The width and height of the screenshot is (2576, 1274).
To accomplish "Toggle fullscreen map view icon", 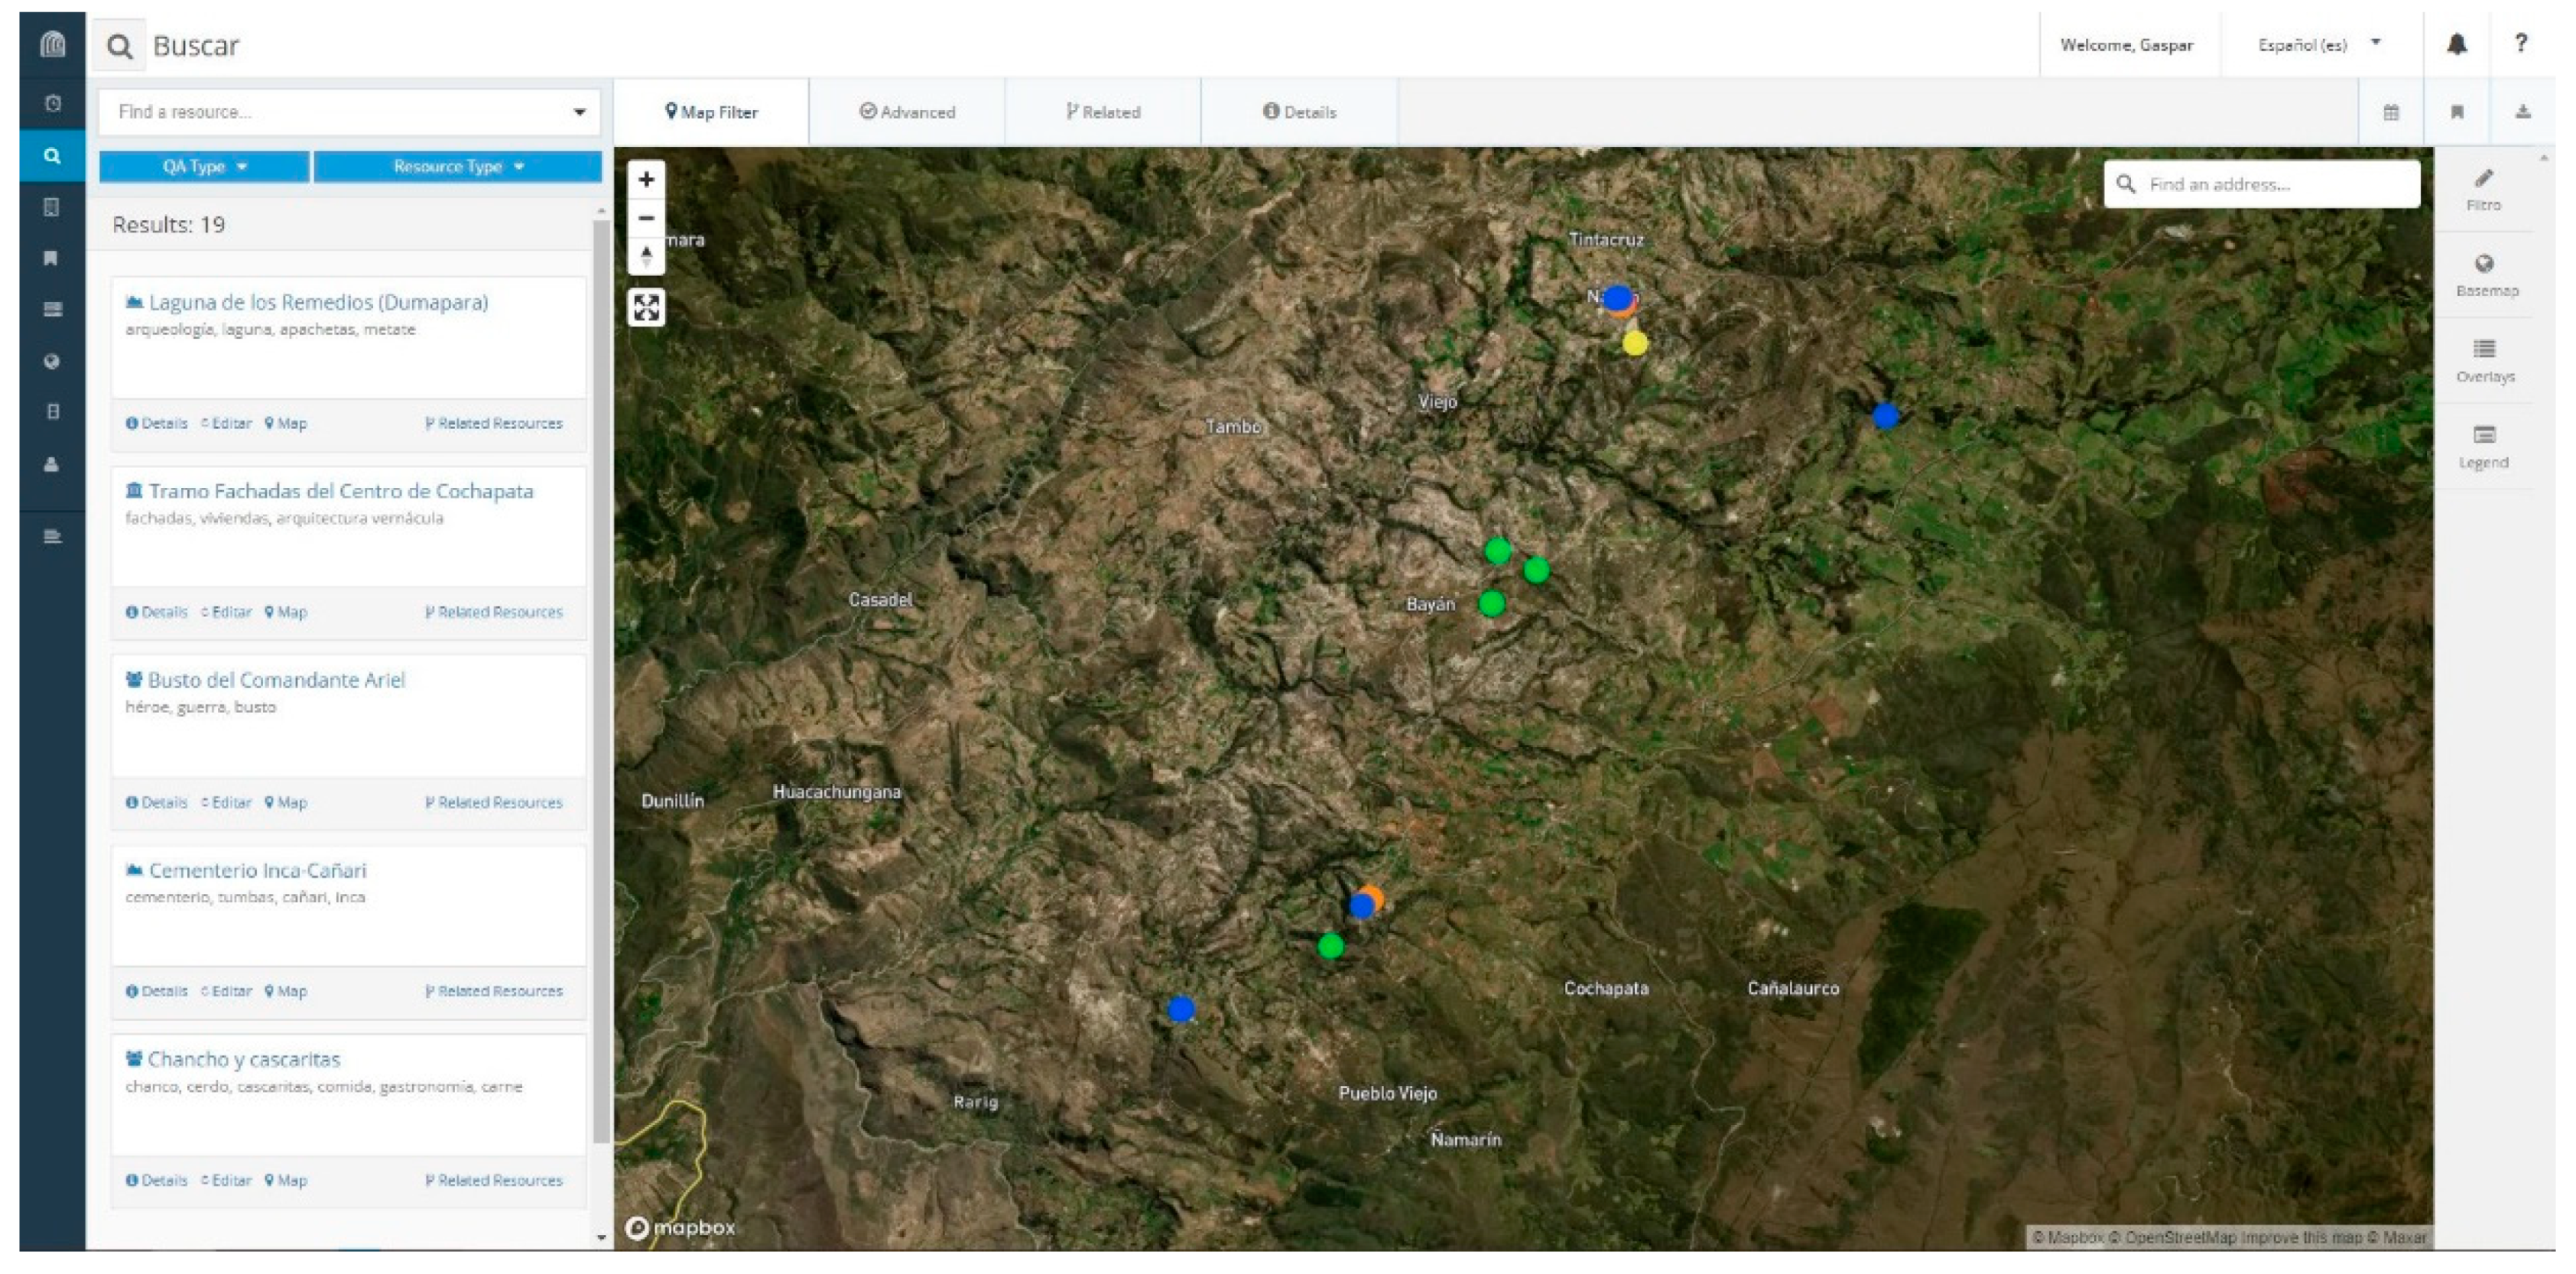I will coord(646,307).
